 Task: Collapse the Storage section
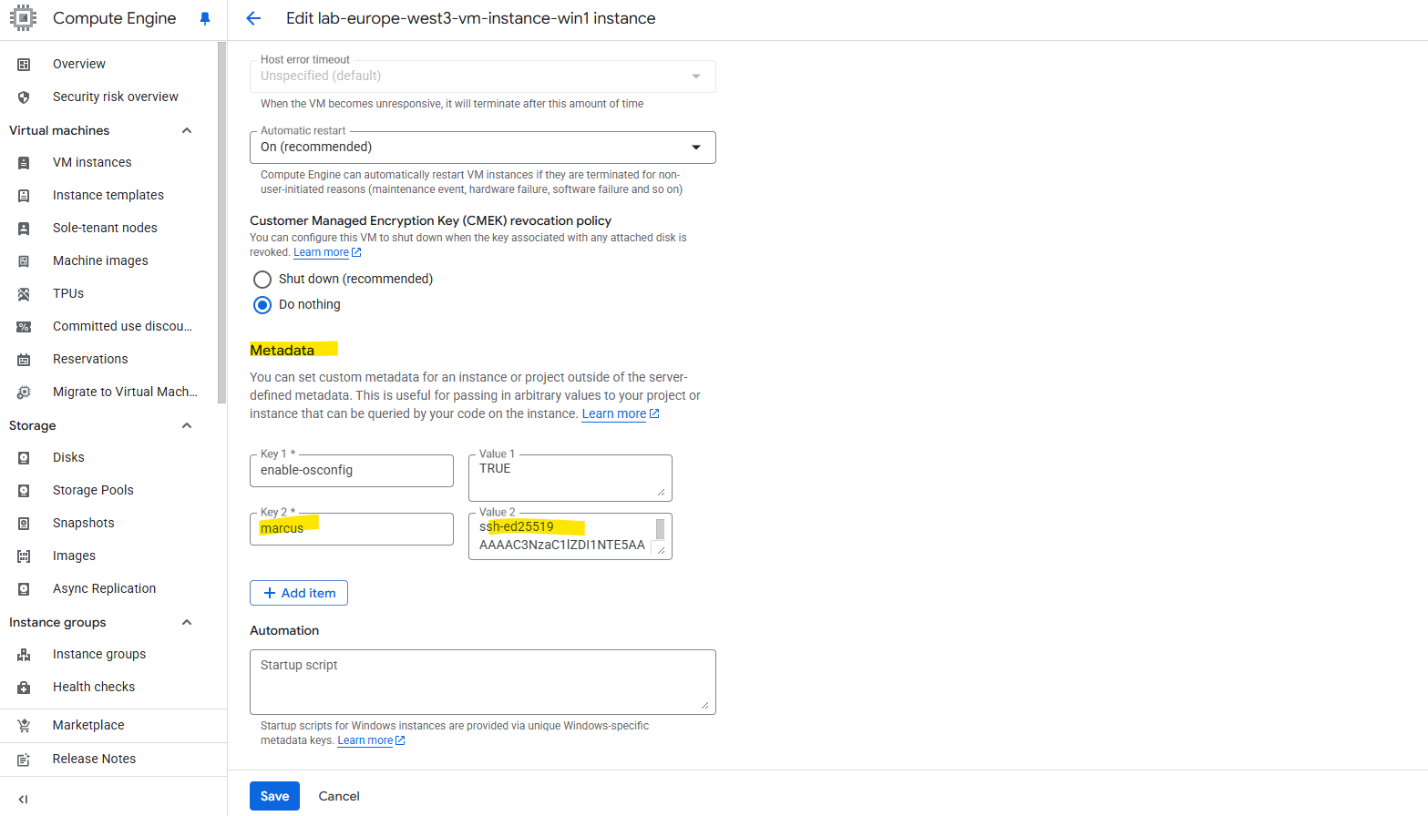coord(187,425)
